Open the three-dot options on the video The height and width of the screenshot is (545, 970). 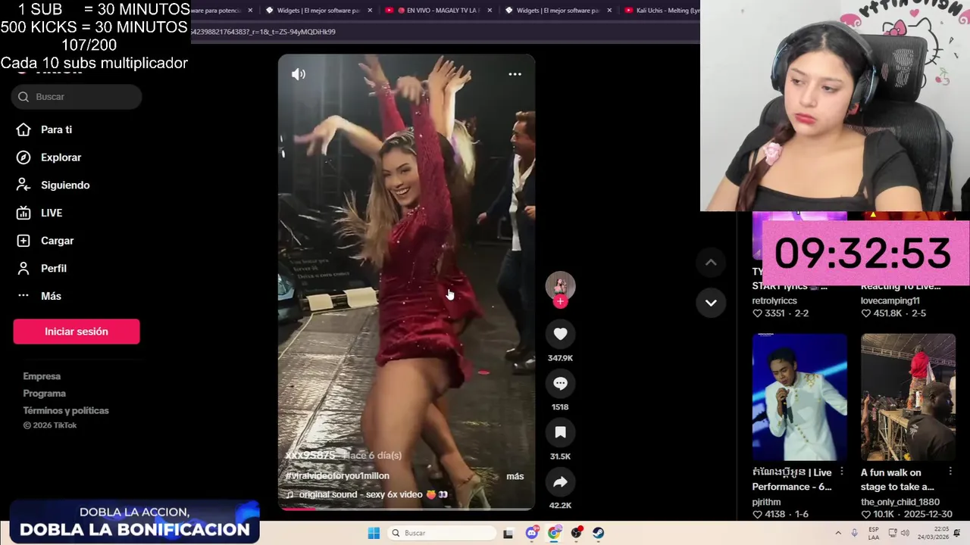coord(515,74)
